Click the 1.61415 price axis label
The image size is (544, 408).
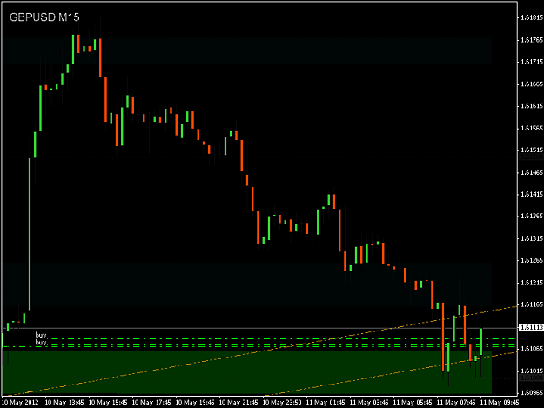coord(532,194)
